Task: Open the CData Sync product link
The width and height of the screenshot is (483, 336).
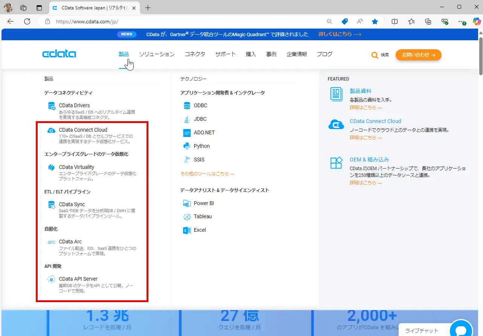Action: coord(72,204)
